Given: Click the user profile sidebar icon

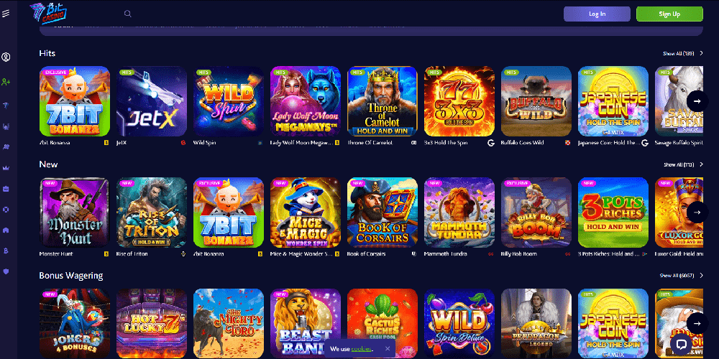Looking at the screenshot, I should coord(6,57).
